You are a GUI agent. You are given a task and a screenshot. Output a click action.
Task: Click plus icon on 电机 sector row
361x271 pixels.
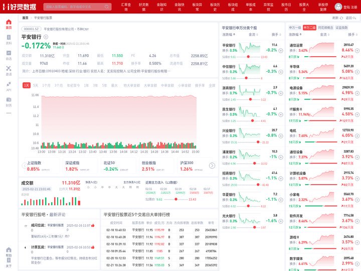(x=357, y=136)
